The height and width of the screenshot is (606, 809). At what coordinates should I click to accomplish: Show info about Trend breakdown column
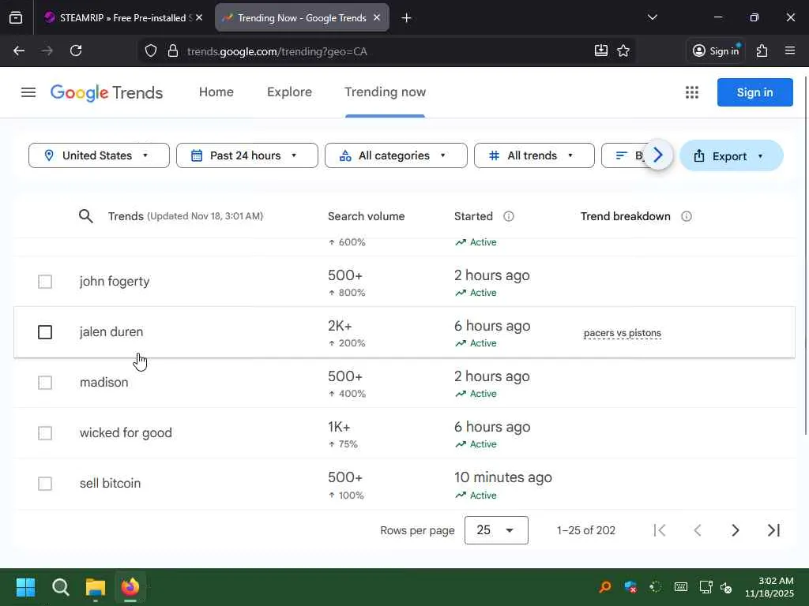pos(687,216)
